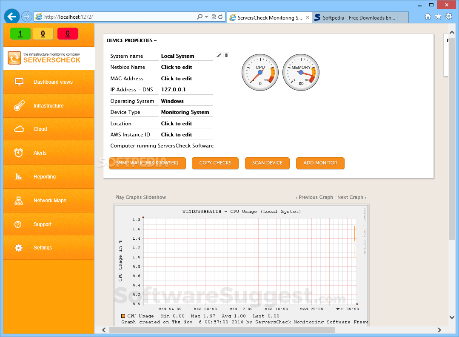Image resolution: width=459 pixels, height=337 pixels.
Task: Click the green status counter showing 1
Action: 20,33
